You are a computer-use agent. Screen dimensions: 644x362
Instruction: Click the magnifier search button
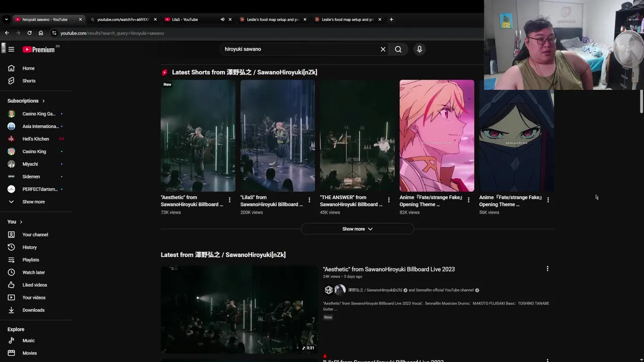(398, 49)
